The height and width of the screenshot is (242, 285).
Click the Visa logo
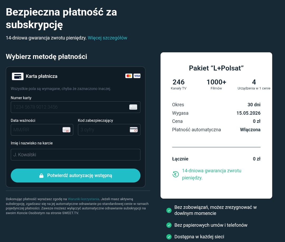137,76
